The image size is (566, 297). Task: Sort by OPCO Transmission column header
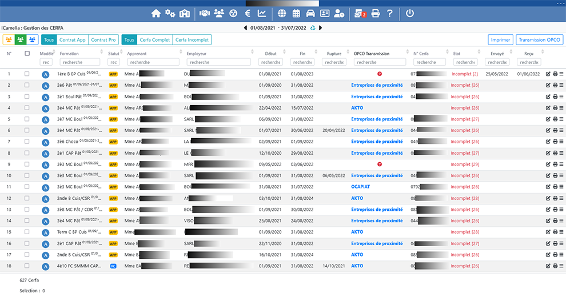[372, 54]
